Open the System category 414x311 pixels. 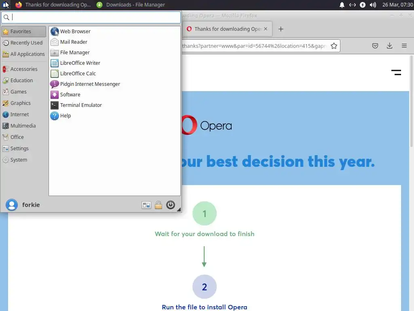click(24, 160)
